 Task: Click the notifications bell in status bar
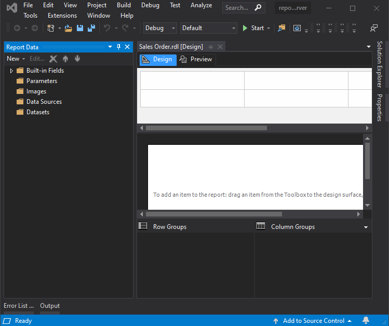366,320
